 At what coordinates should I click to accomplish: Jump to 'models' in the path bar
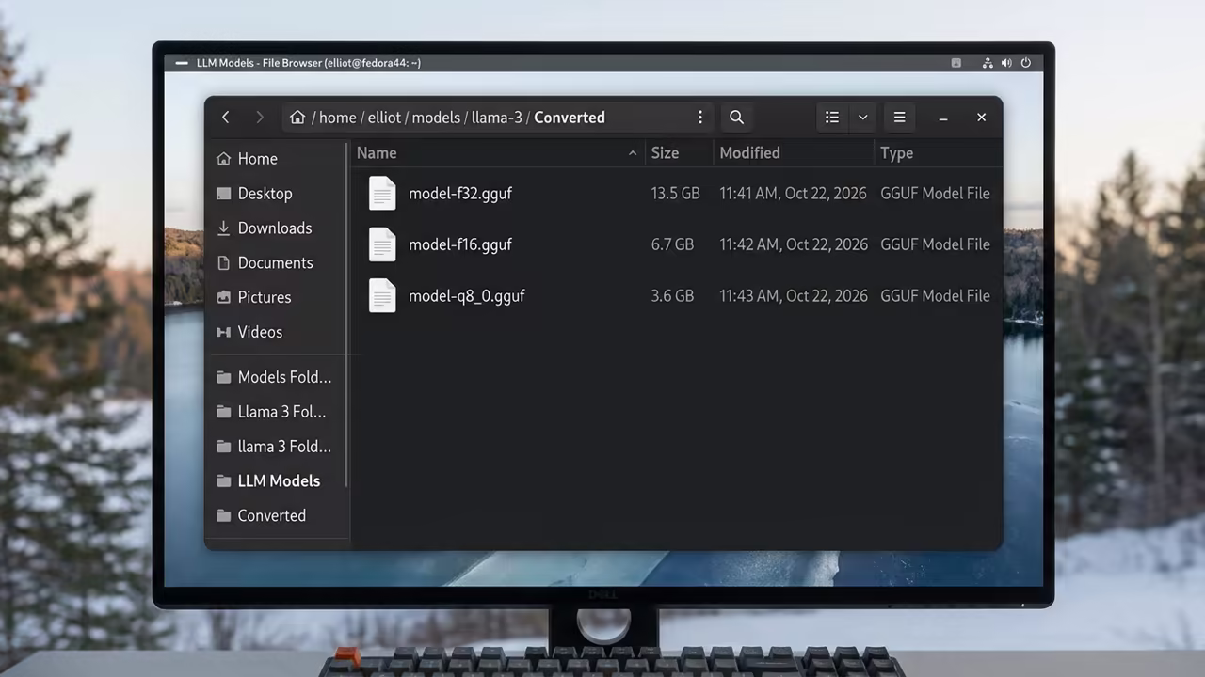(436, 118)
